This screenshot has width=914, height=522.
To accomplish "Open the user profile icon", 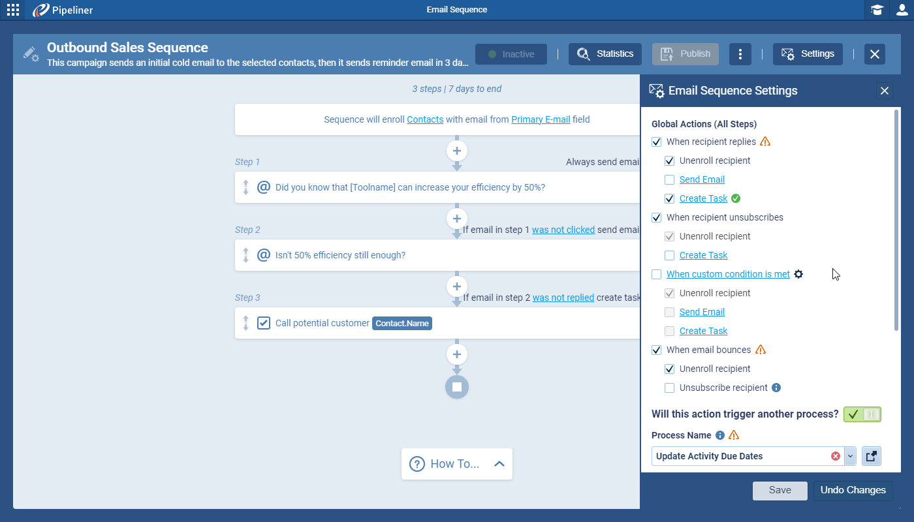I will coord(902,10).
